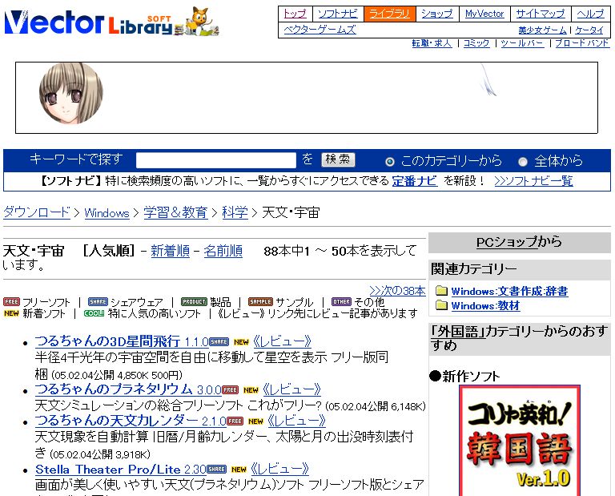Click the コリャ英和 韓国語 product image

click(519, 441)
